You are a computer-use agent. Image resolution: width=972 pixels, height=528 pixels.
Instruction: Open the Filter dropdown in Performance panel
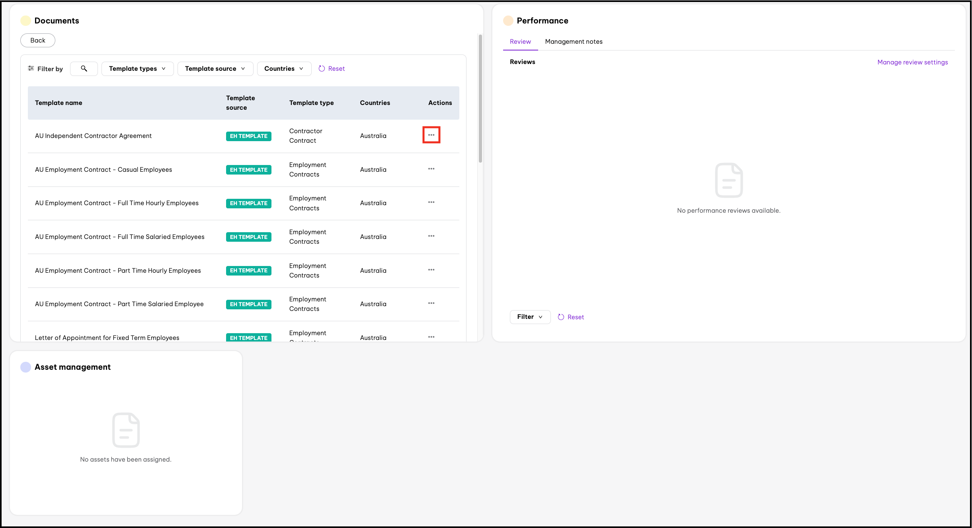(x=530, y=317)
